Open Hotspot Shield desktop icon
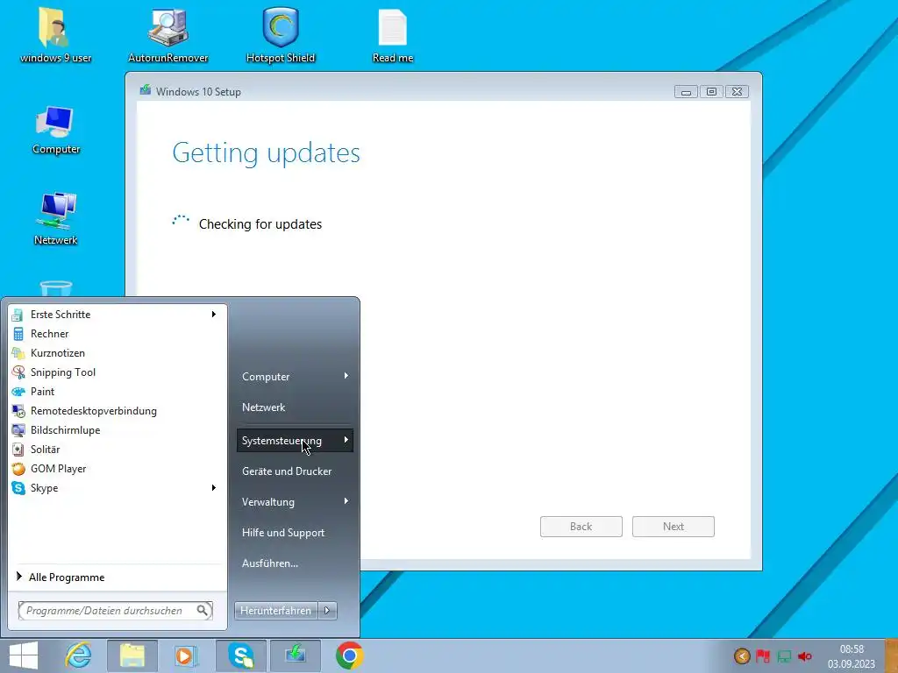Screen dimensions: 898x673 (281, 35)
